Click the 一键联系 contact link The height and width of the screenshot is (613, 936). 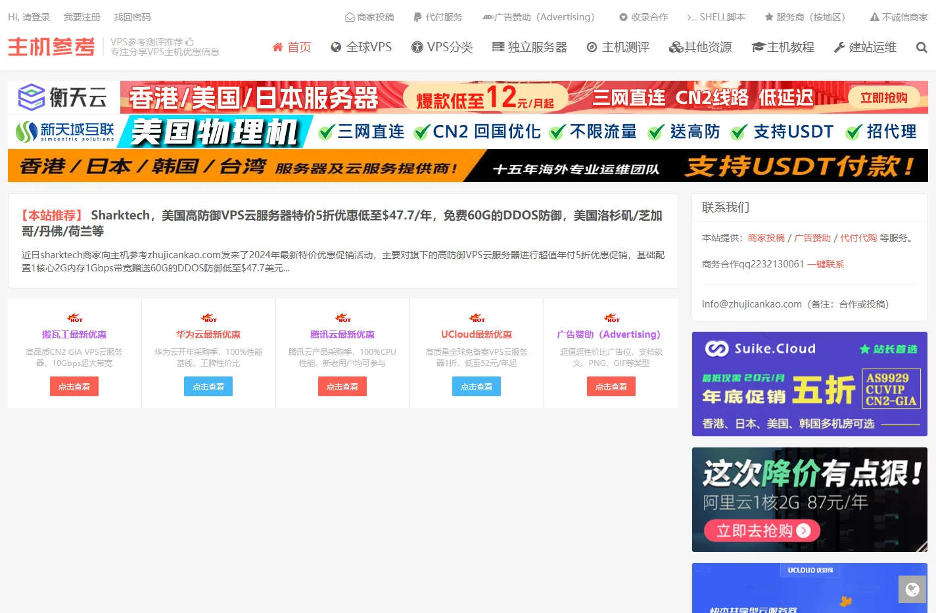[x=826, y=264]
